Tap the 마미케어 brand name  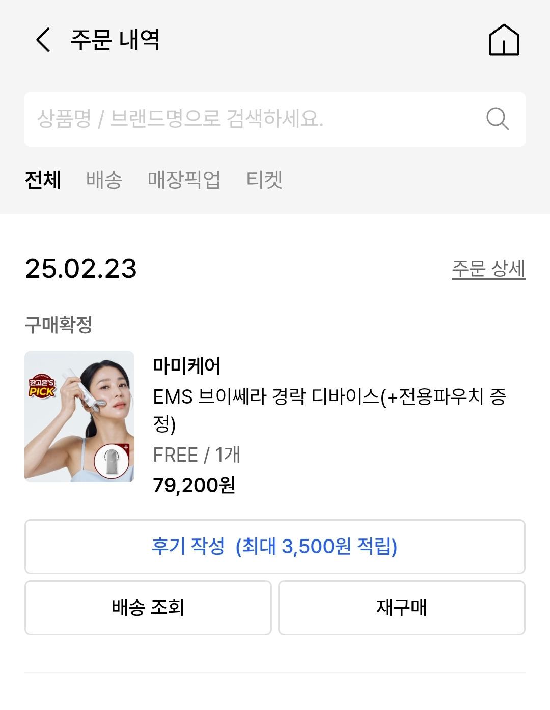click(187, 366)
